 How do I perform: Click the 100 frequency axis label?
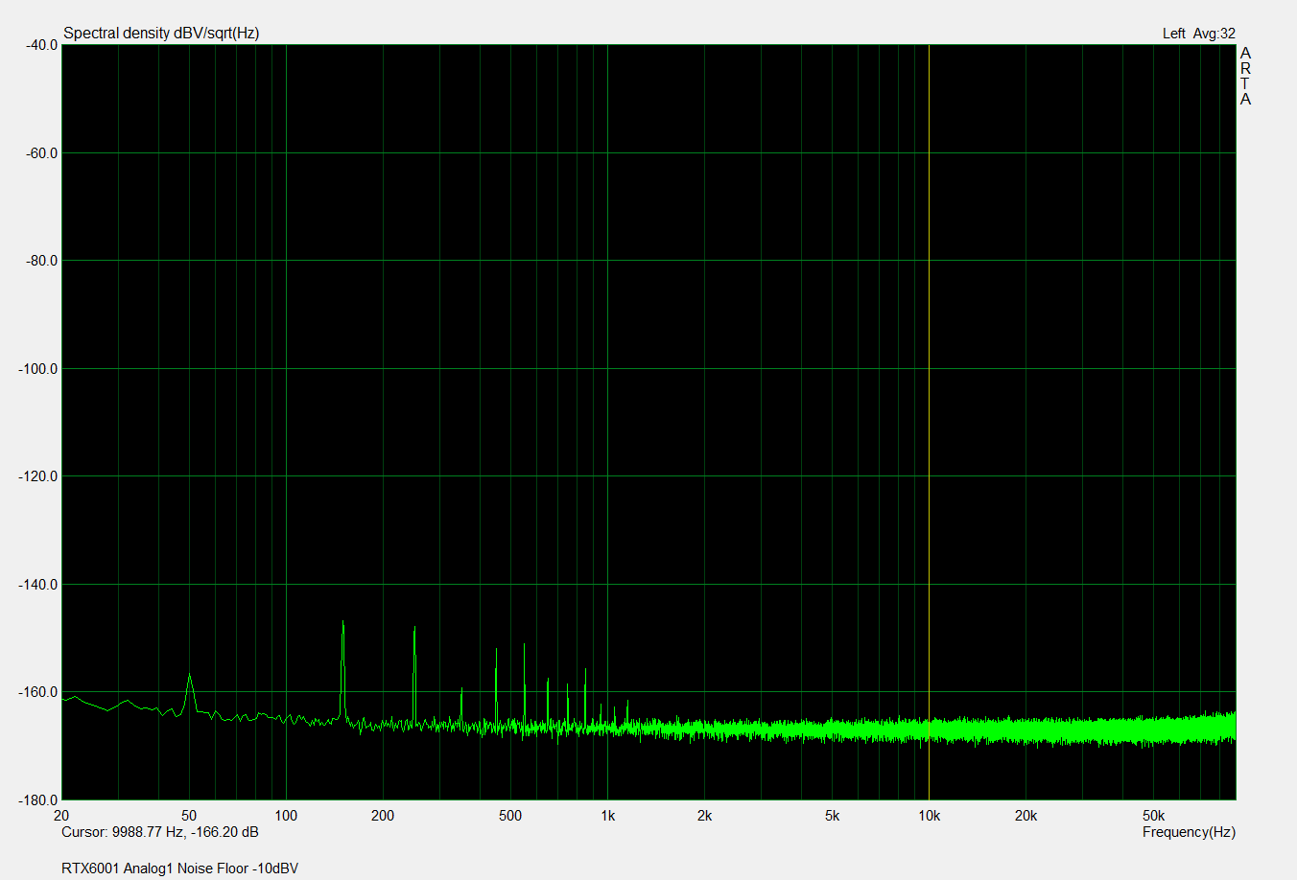pos(286,816)
